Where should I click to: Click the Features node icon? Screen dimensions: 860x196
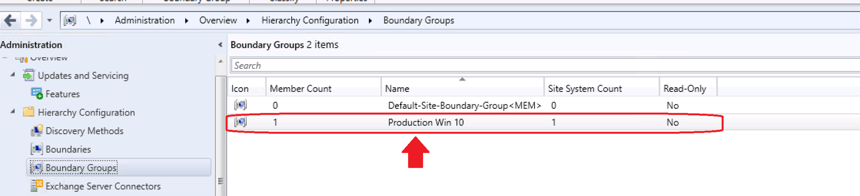tap(37, 94)
